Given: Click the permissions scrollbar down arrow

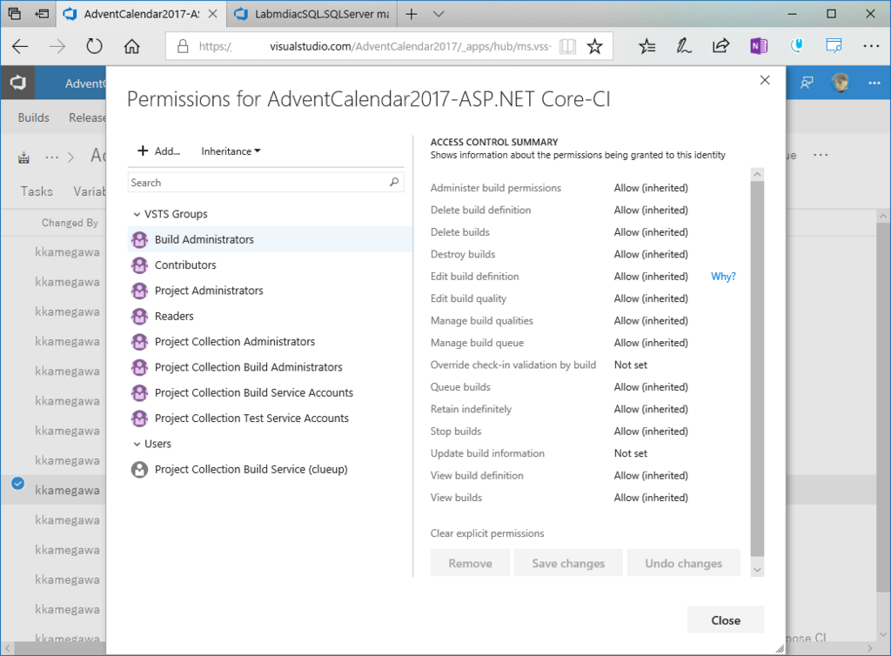Looking at the screenshot, I should (x=757, y=570).
